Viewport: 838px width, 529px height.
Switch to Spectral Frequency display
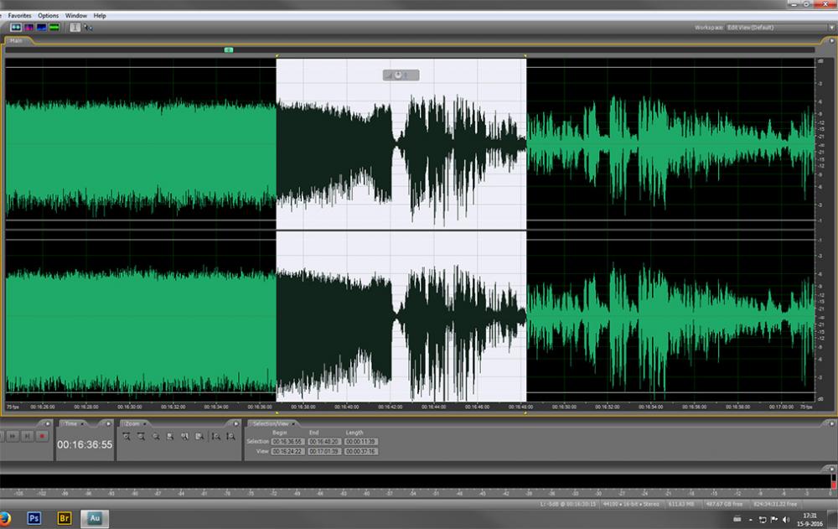point(28,28)
